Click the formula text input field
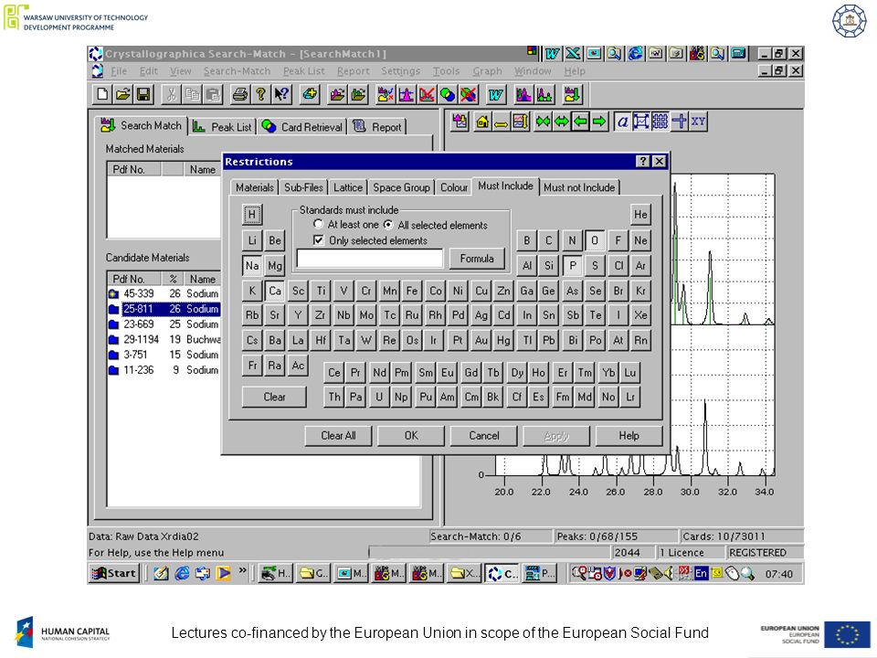Image resolution: width=877 pixels, height=658 pixels. tap(370, 259)
